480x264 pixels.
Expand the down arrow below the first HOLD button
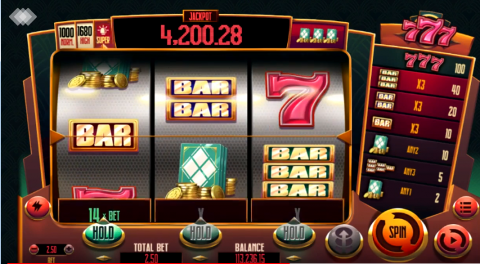tap(103, 258)
